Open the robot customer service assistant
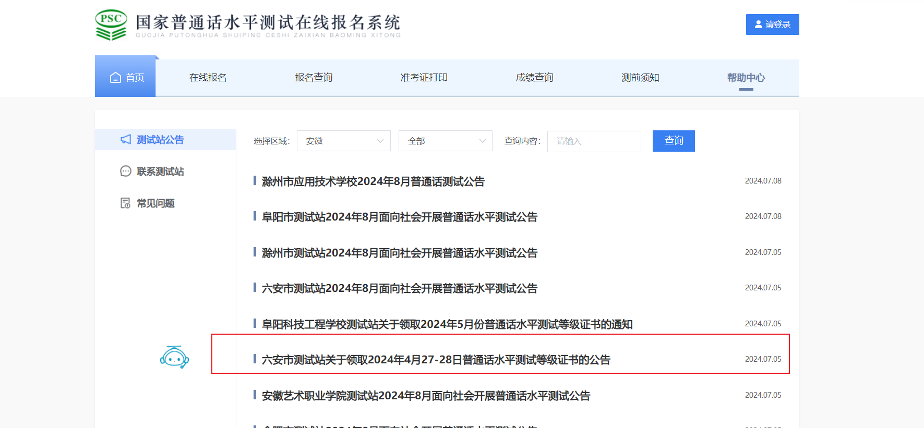The image size is (924, 428). coord(174,357)
